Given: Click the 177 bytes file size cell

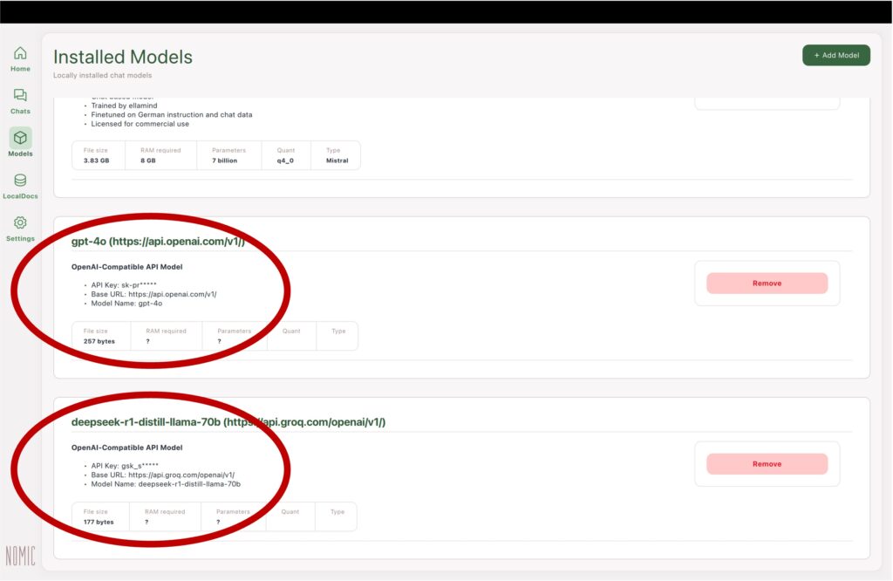Looking at the screenshot, I should coord(99,516).
